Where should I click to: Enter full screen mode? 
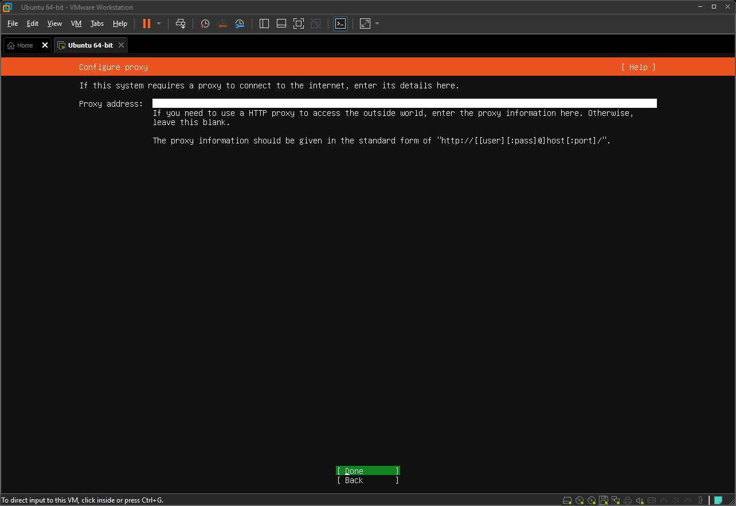pyautogui.click(x=298, y=24)
